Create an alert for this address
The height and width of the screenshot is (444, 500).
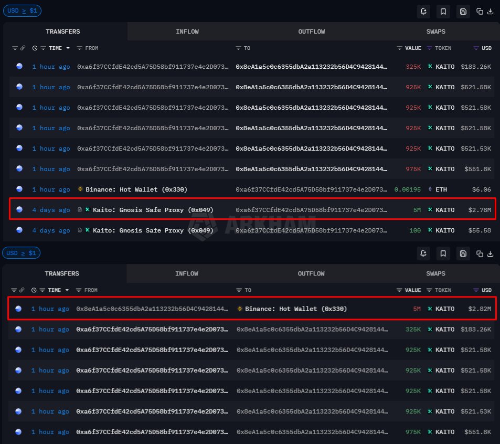(423, 11)
